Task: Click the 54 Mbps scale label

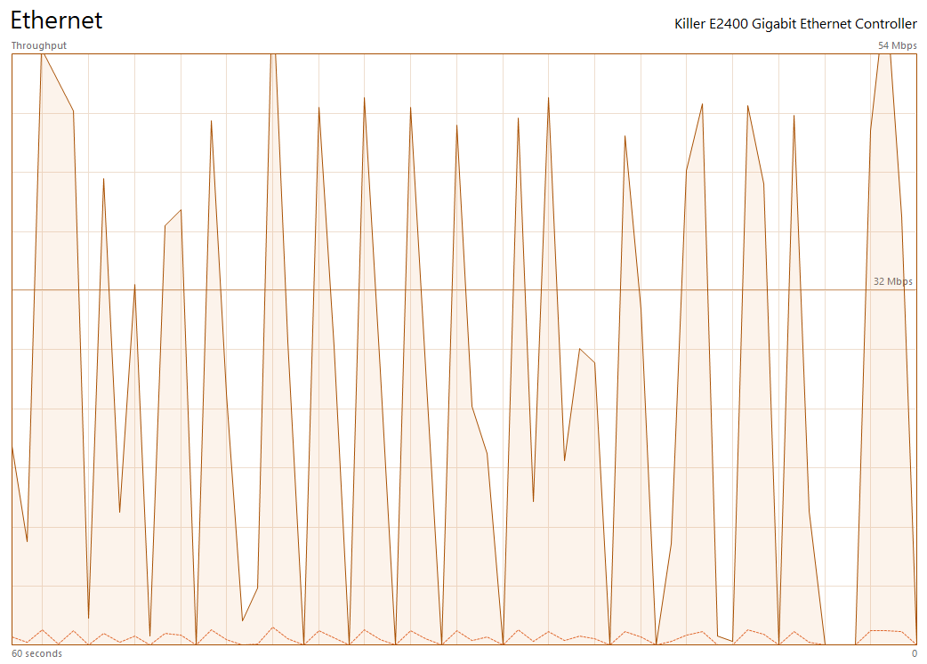Action: (x=897, y=45)
